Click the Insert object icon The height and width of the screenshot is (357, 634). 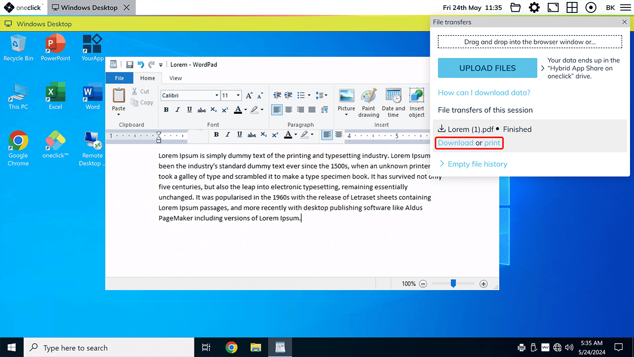tap(417, 103)
